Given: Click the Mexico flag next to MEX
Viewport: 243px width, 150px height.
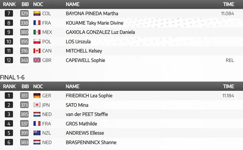Looking at the screenshot, I should 37,32.
